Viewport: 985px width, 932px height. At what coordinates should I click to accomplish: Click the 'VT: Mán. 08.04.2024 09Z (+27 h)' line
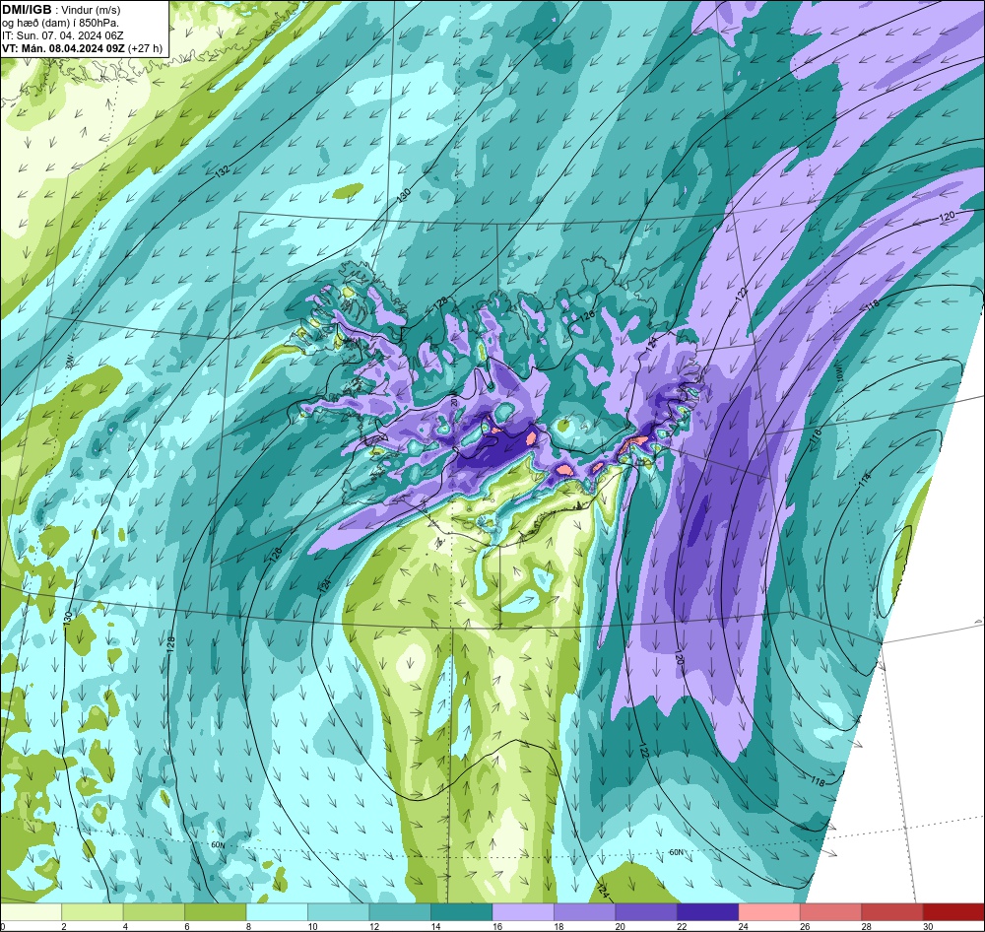(x=82, y=48)
